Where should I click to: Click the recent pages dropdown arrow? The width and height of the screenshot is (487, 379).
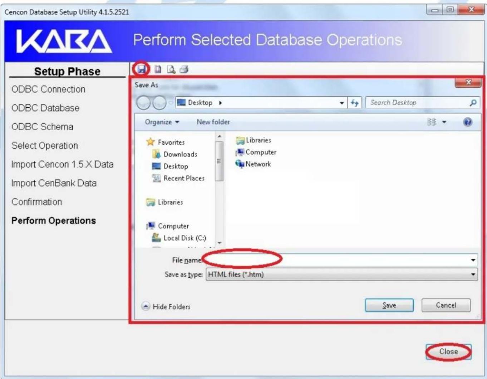tap(171, 103)
